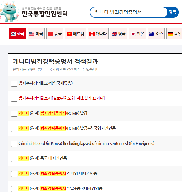Screen dimensions: 182x192
Task: Check the box for Criminal Record (in Korea) row
Action: (x=14, y=144)
